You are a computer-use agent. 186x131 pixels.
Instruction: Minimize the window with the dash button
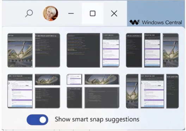click(x=71, y=13)
